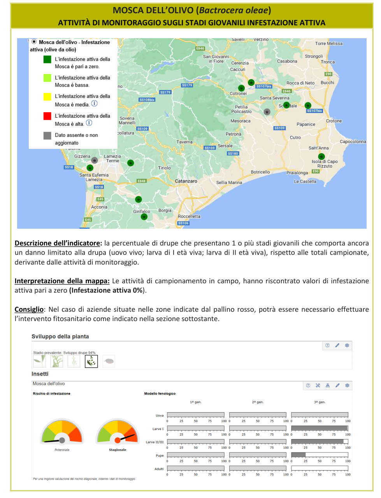
Task: Click the 'Capocolonna' map label
Action: pos(353,141)
